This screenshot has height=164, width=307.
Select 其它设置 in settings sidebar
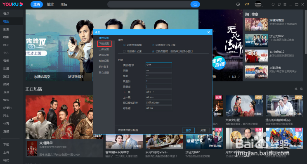pos(104,72)
